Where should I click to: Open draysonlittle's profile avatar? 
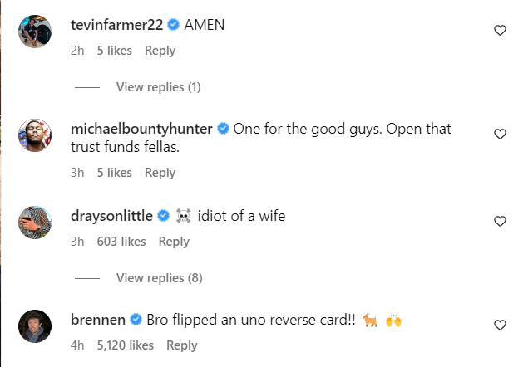[x=36, y=223]
